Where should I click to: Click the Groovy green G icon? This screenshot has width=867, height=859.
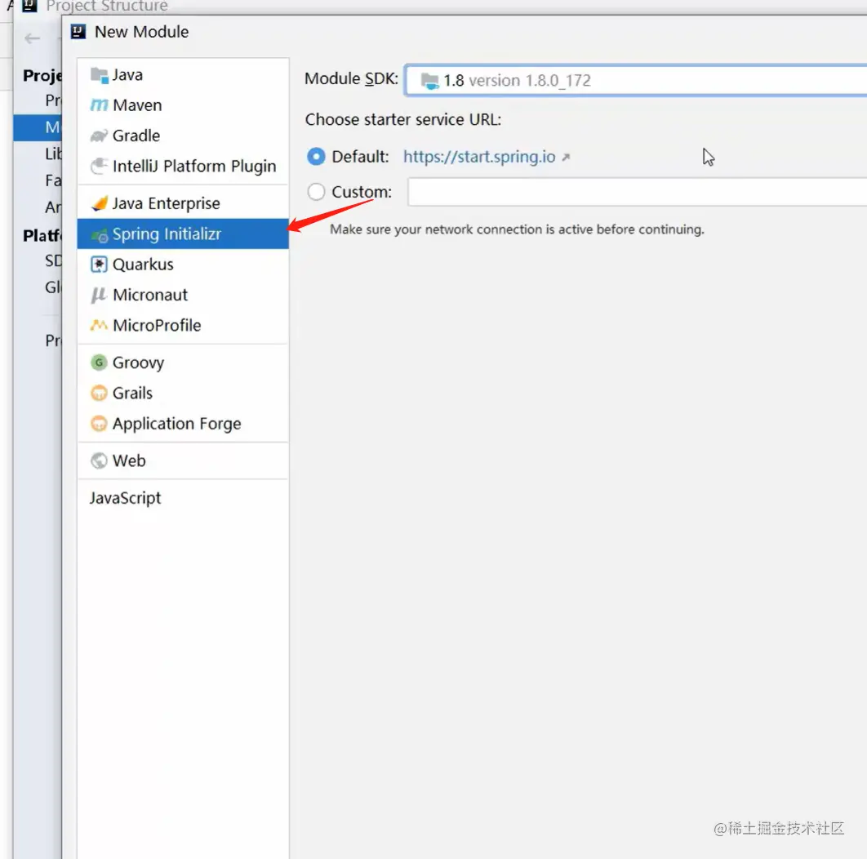click(x=99, y=363)
